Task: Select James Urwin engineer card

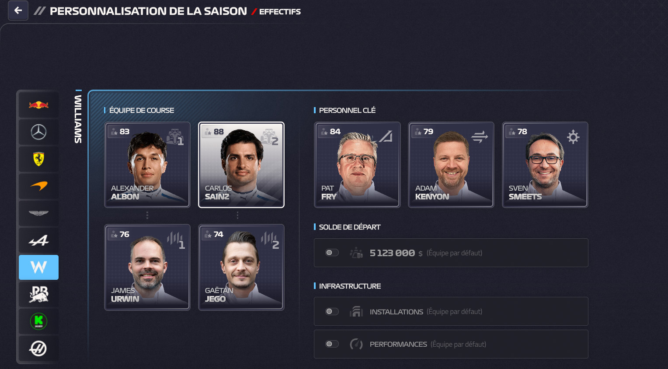Action: click(x=147, y=267)
